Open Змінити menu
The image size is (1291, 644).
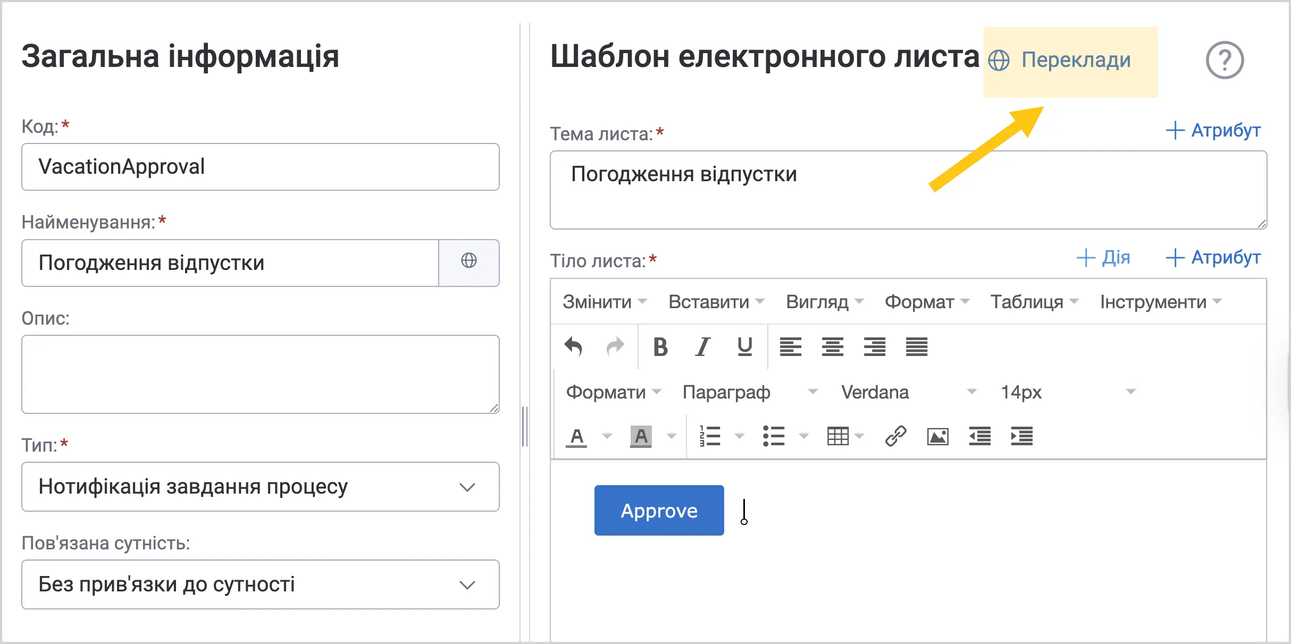(605, 302)
